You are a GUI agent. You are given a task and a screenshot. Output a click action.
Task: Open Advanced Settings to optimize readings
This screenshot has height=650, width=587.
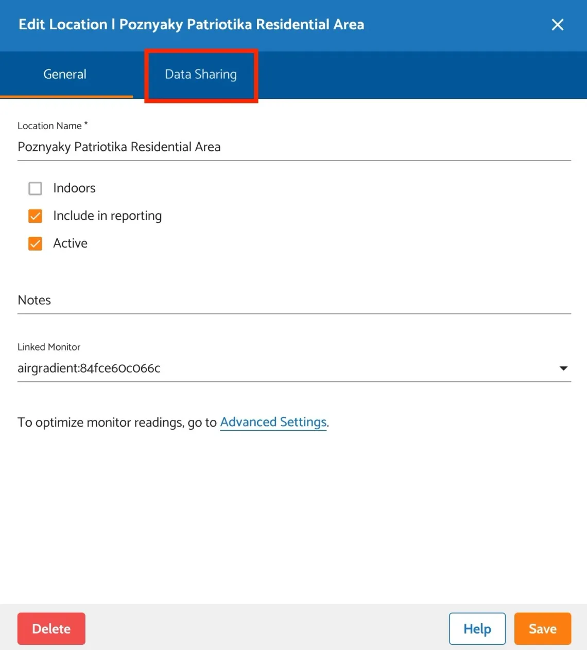point(273,422)
